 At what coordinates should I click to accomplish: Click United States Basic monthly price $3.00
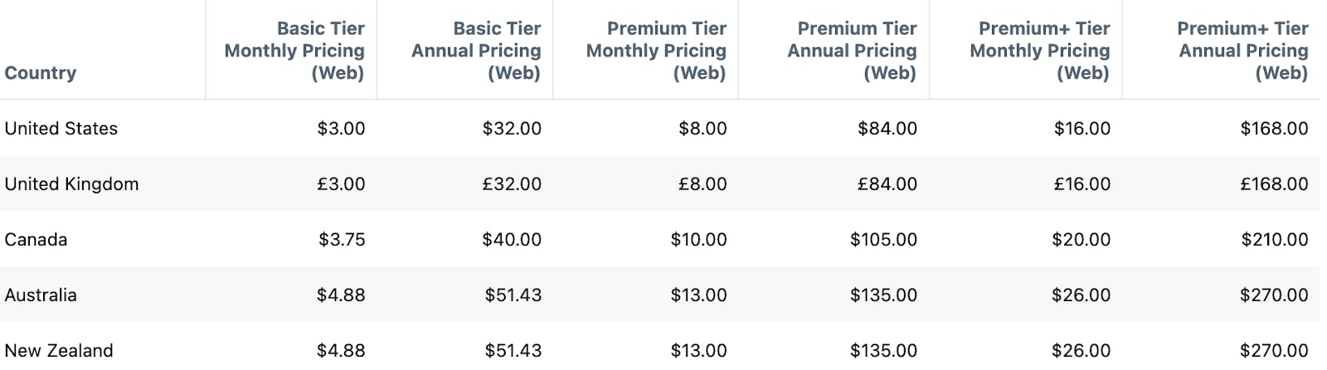341,129
